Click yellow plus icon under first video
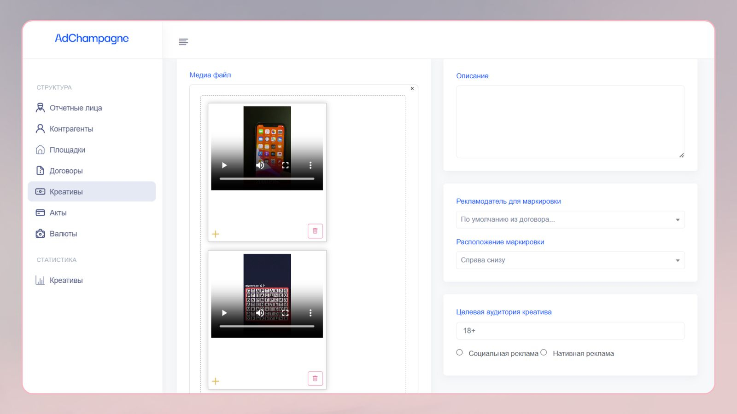 pyautogui.click(x=216, y=234)
